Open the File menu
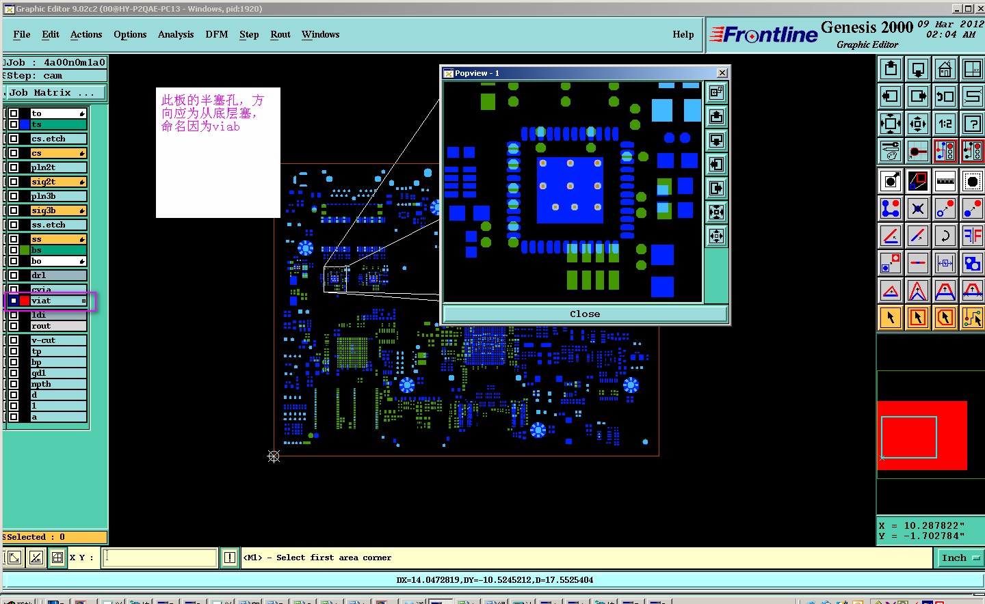Image resolution: width=985 pixels, height=604 pixels. pyautogui.click(x=22, y=34)
